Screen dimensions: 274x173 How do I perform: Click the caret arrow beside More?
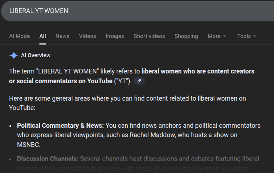pos(225,37)
